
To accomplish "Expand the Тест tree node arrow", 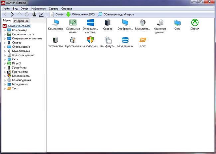I will 5,88.
